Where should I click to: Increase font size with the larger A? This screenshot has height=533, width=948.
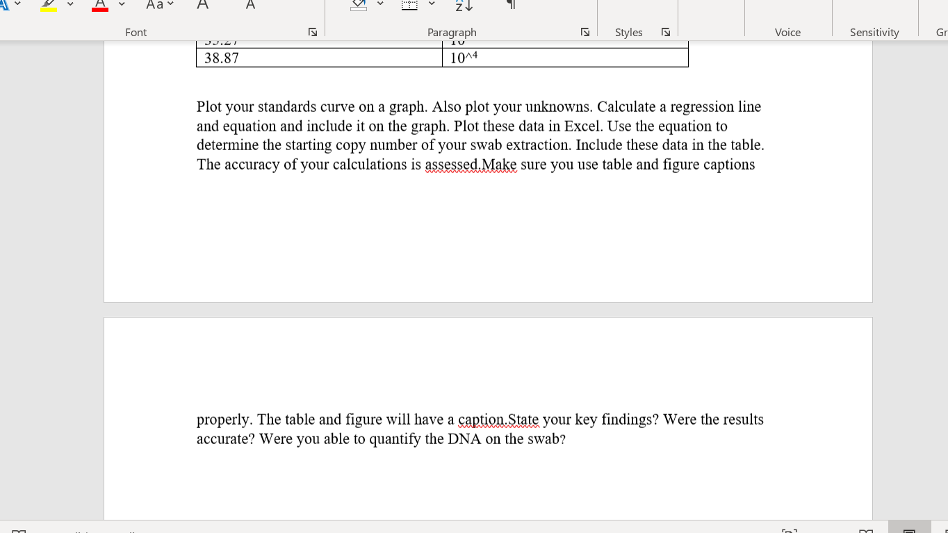202,5
